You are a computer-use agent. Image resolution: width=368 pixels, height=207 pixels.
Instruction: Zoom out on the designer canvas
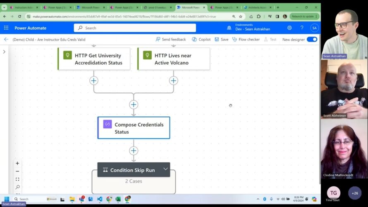pyautogui.click(x=17, y=171)
